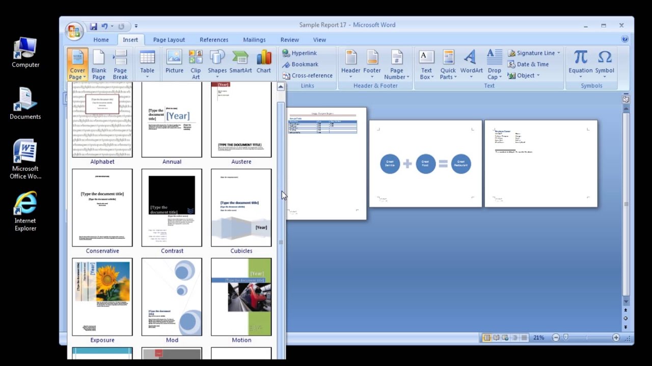Viewport: 652px width, 366px height.
Task: Launch Internet Explorer desktop shortcut
Action: [x=25, y=211]
